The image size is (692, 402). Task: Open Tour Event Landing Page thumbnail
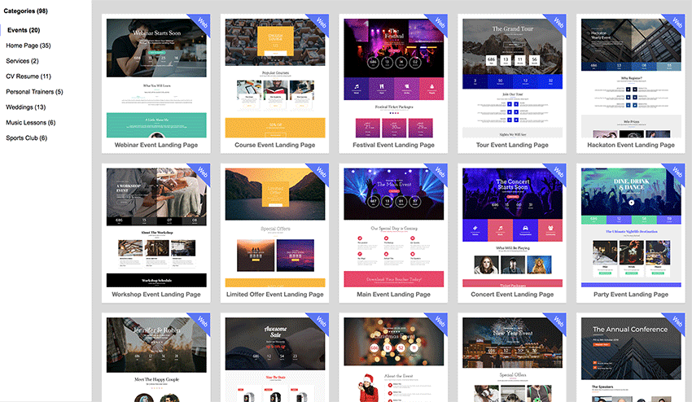point(512,78)
